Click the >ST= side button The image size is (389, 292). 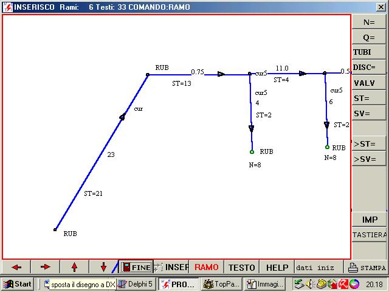click(369, 144)
